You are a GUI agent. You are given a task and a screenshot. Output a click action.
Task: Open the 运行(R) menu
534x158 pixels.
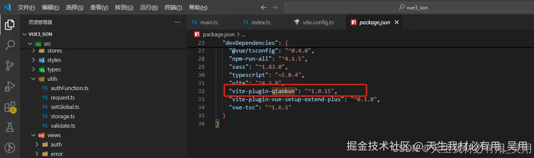[149, 8]
